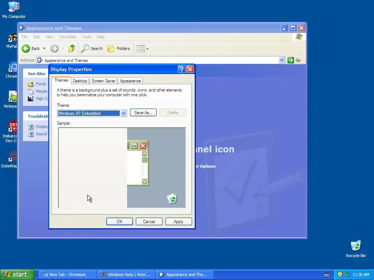Open the Recycle Bin on desktop
This screenshot has width=374, height=280.
[356, 249]
